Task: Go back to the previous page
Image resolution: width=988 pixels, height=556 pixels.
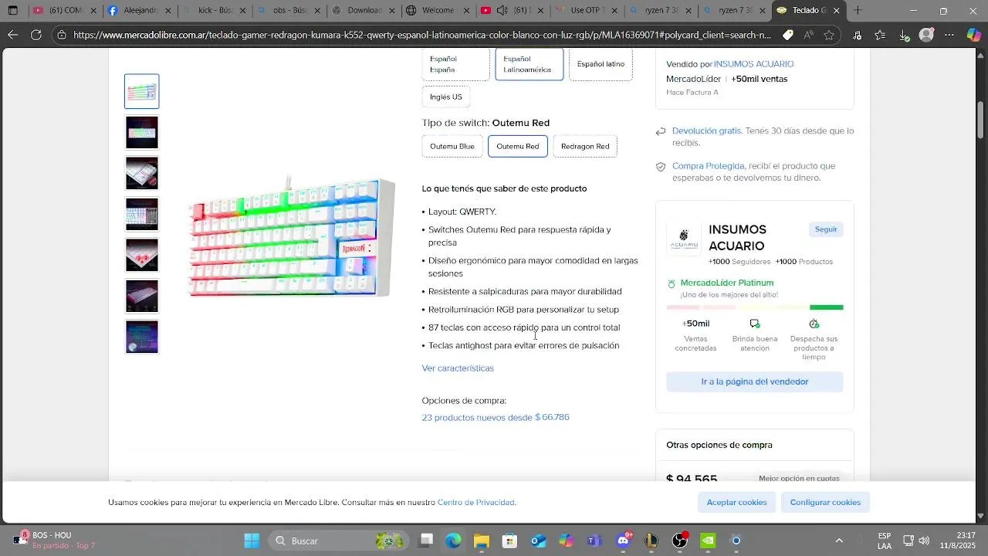Action: [12, 35]
